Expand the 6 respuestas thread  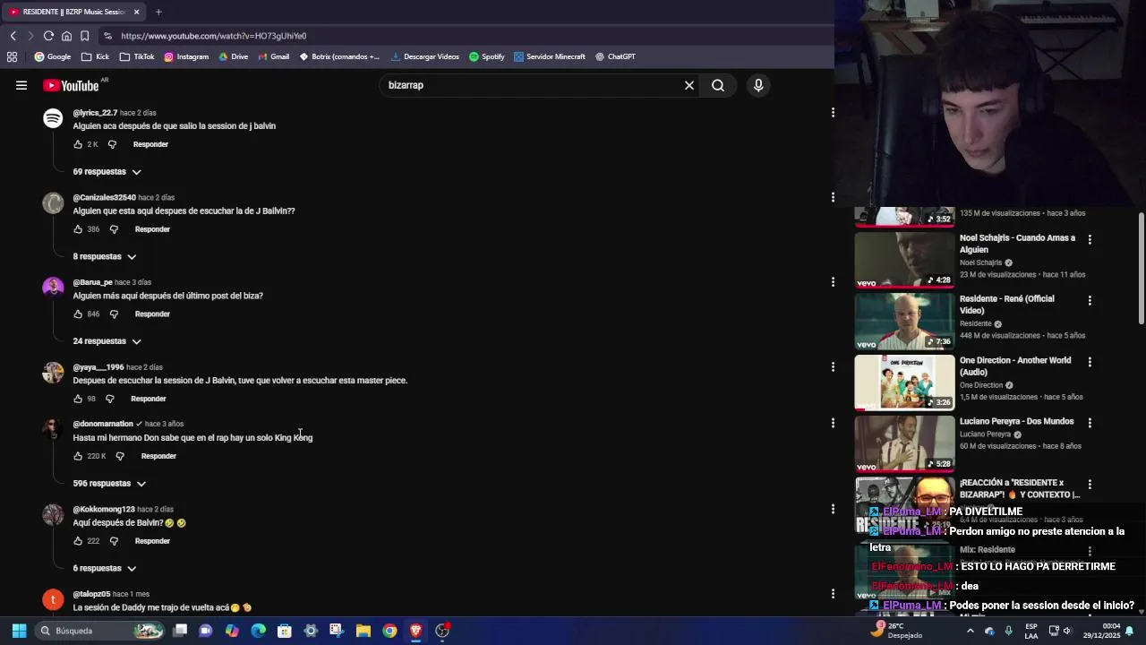tap(105, 568)
